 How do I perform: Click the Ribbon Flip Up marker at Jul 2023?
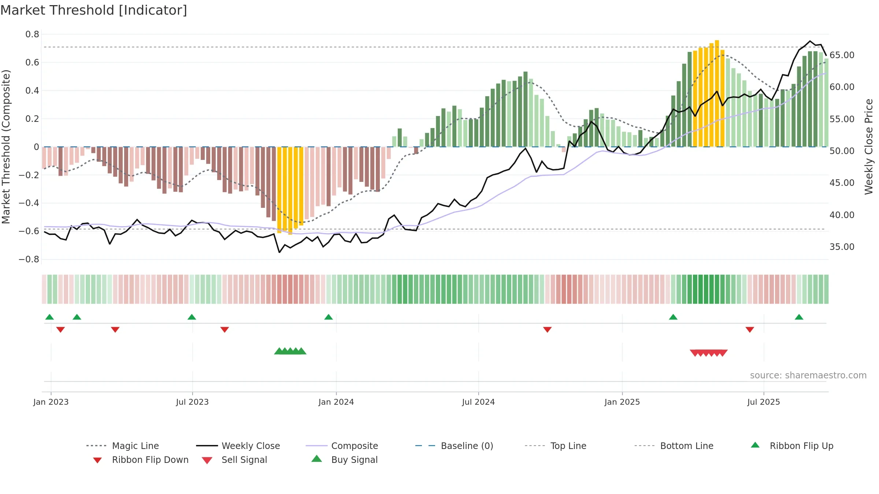coord(192,317)
